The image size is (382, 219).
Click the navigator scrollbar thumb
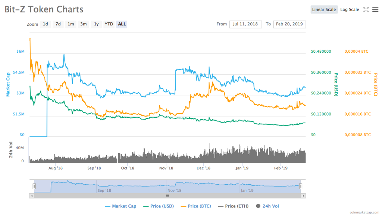pos(167,195)
